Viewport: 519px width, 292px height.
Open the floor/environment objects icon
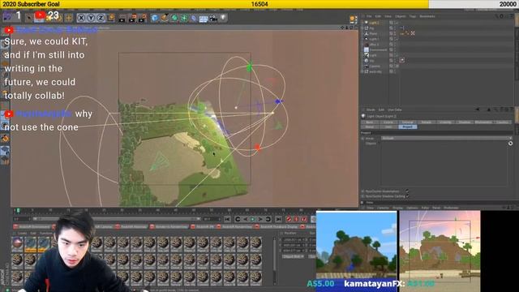coord(204,19)
